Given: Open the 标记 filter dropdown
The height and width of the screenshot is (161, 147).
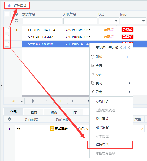Looking at the screenshot, I should 133,21.
